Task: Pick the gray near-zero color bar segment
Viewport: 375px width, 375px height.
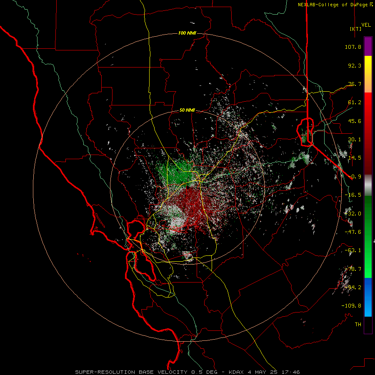Action: pos(368,185)
